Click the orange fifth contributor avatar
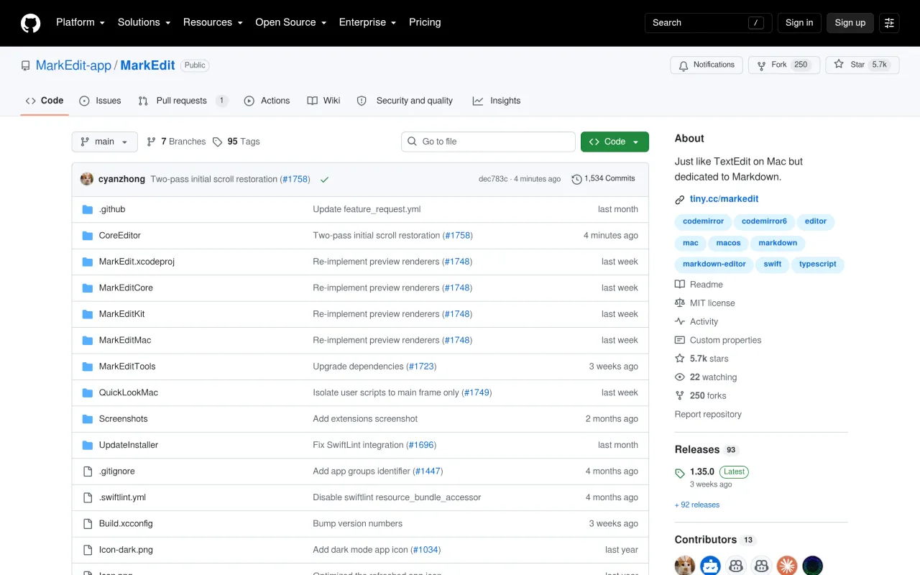The width and height of the screenshot is (920, 575). [x=787, y=566]
